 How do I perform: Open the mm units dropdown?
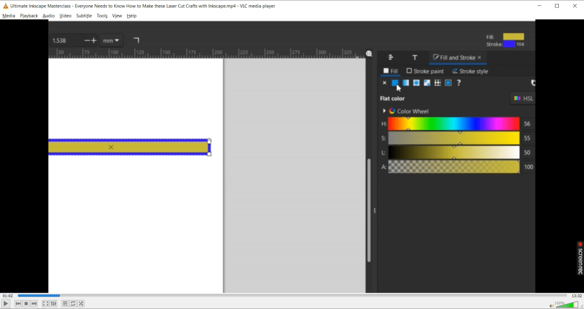tap(111, 40)
